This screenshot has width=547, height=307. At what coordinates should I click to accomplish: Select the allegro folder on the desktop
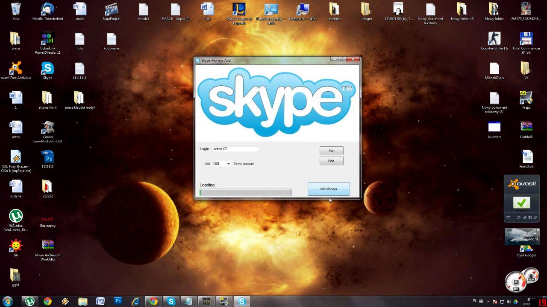[367, 12]
